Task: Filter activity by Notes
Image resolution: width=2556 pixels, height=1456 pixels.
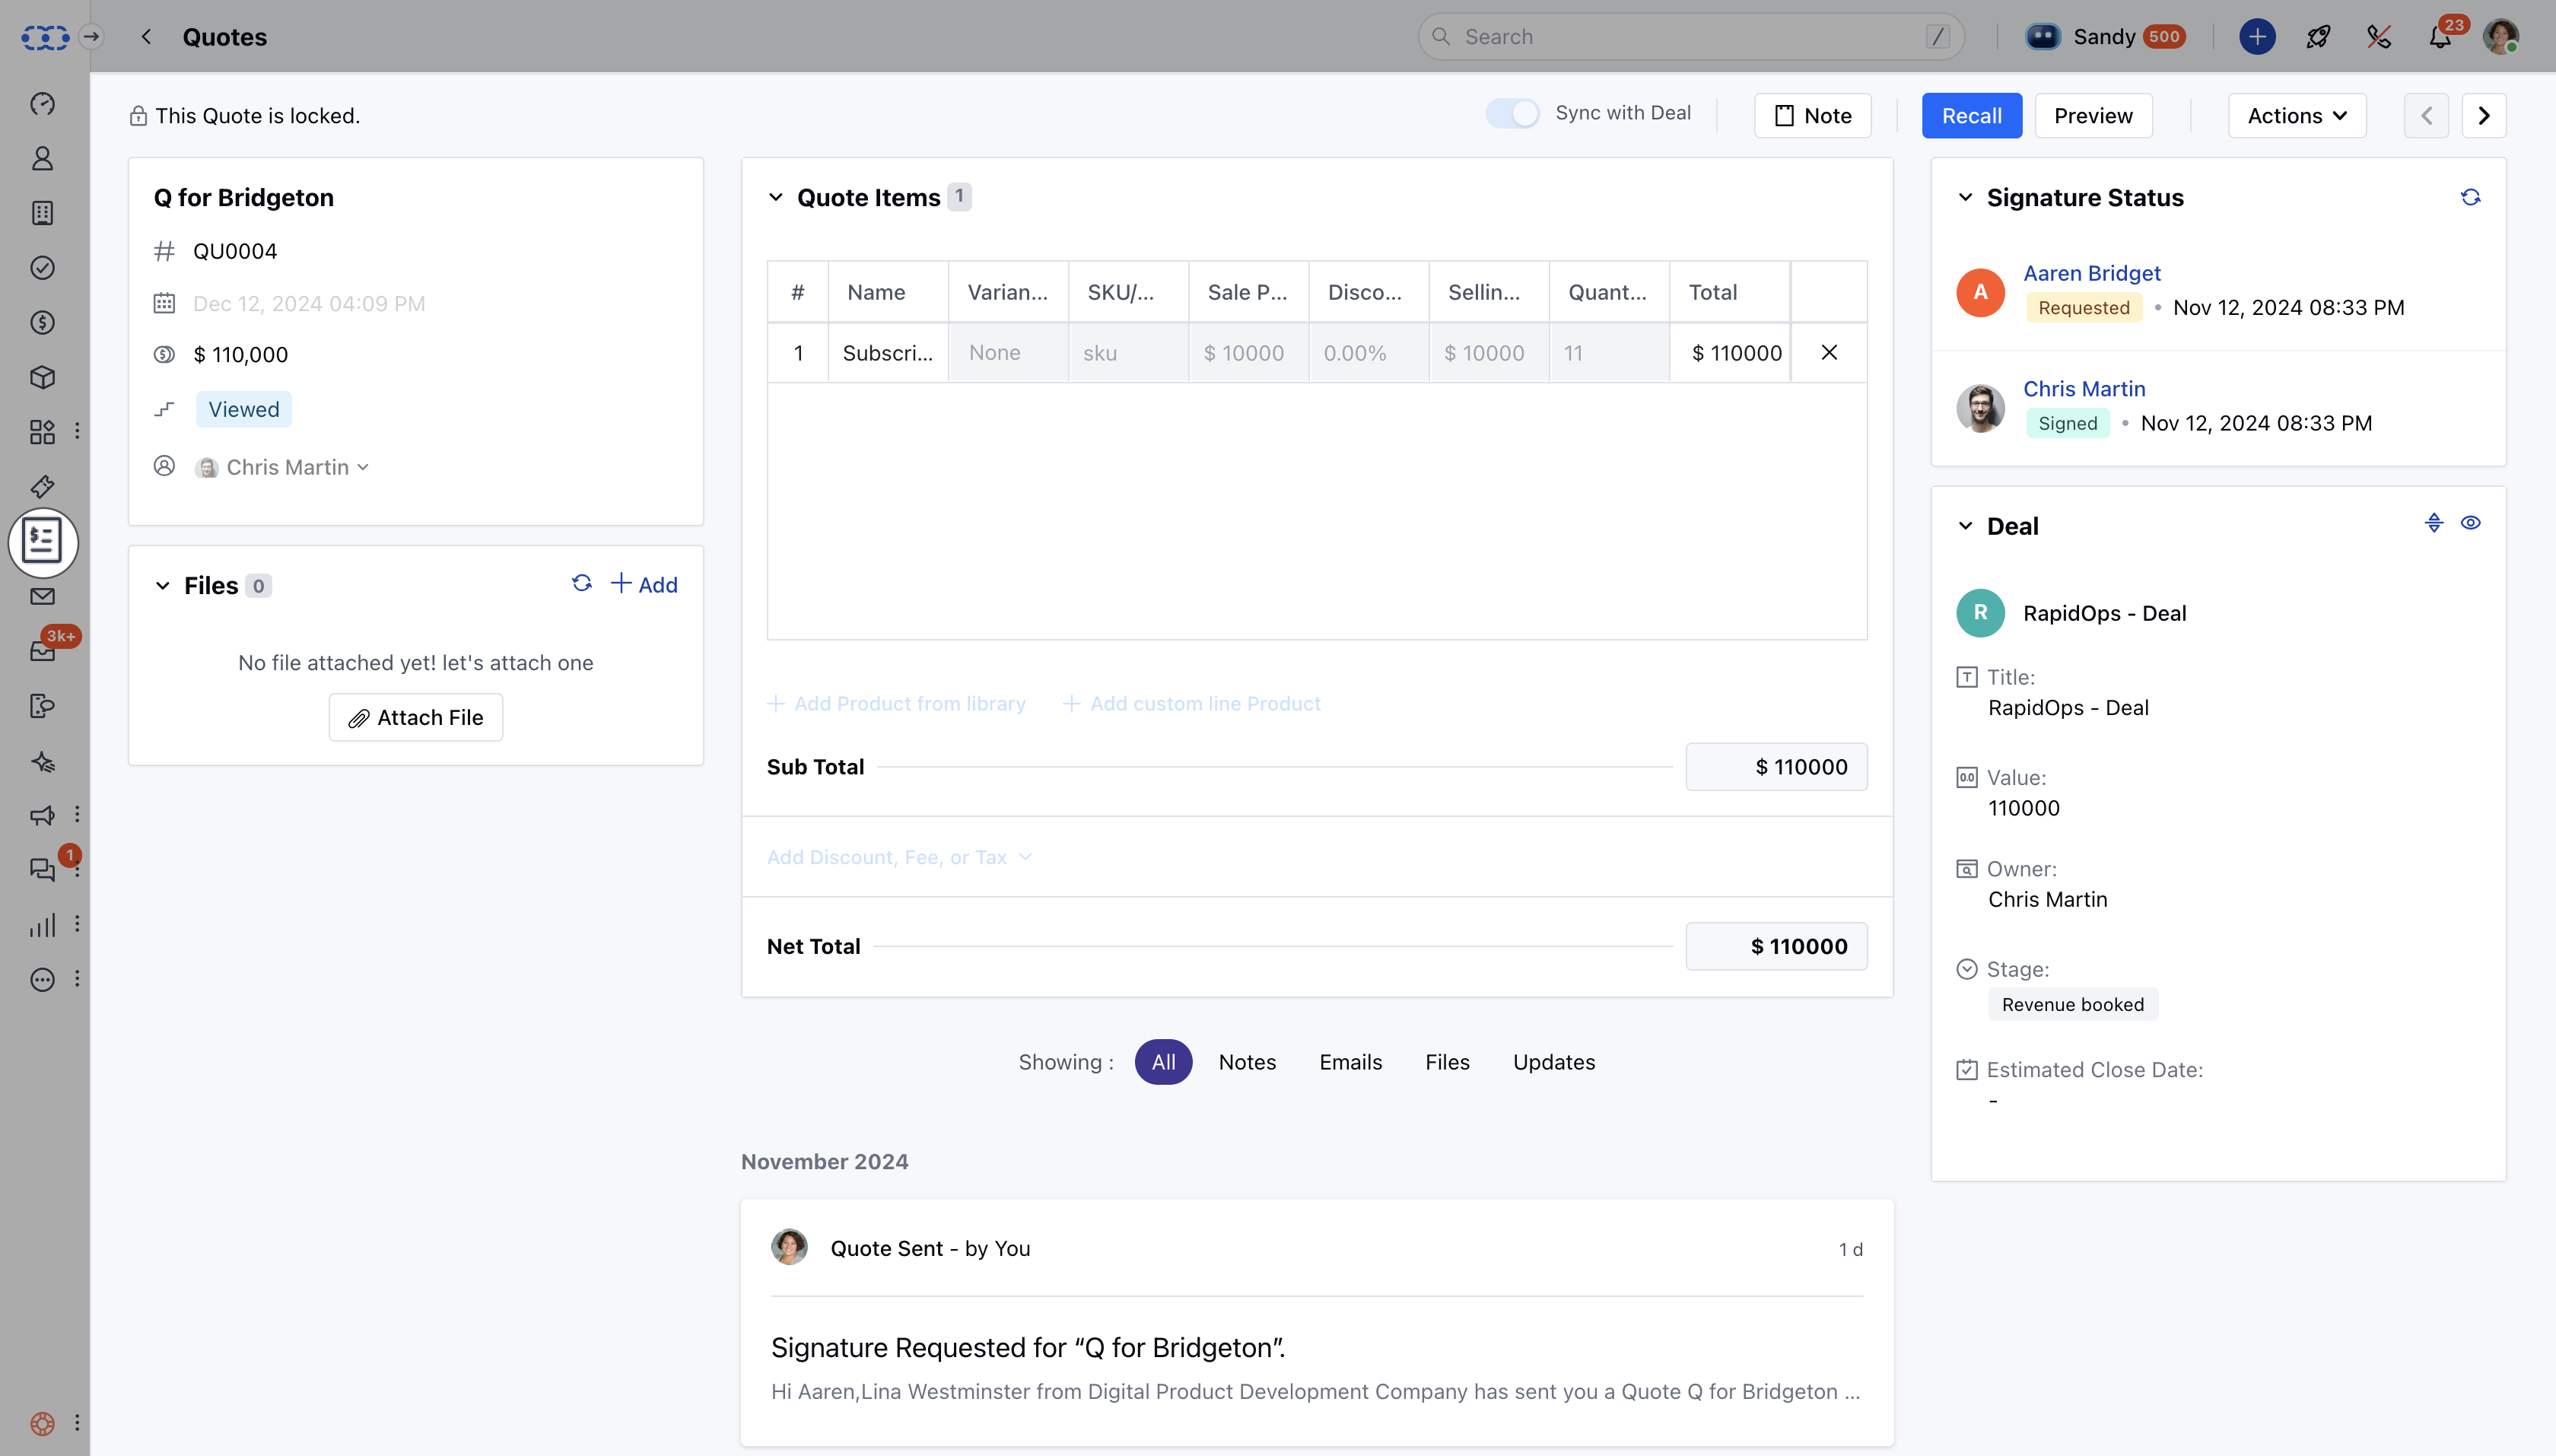Action: pos(1247,1062)
